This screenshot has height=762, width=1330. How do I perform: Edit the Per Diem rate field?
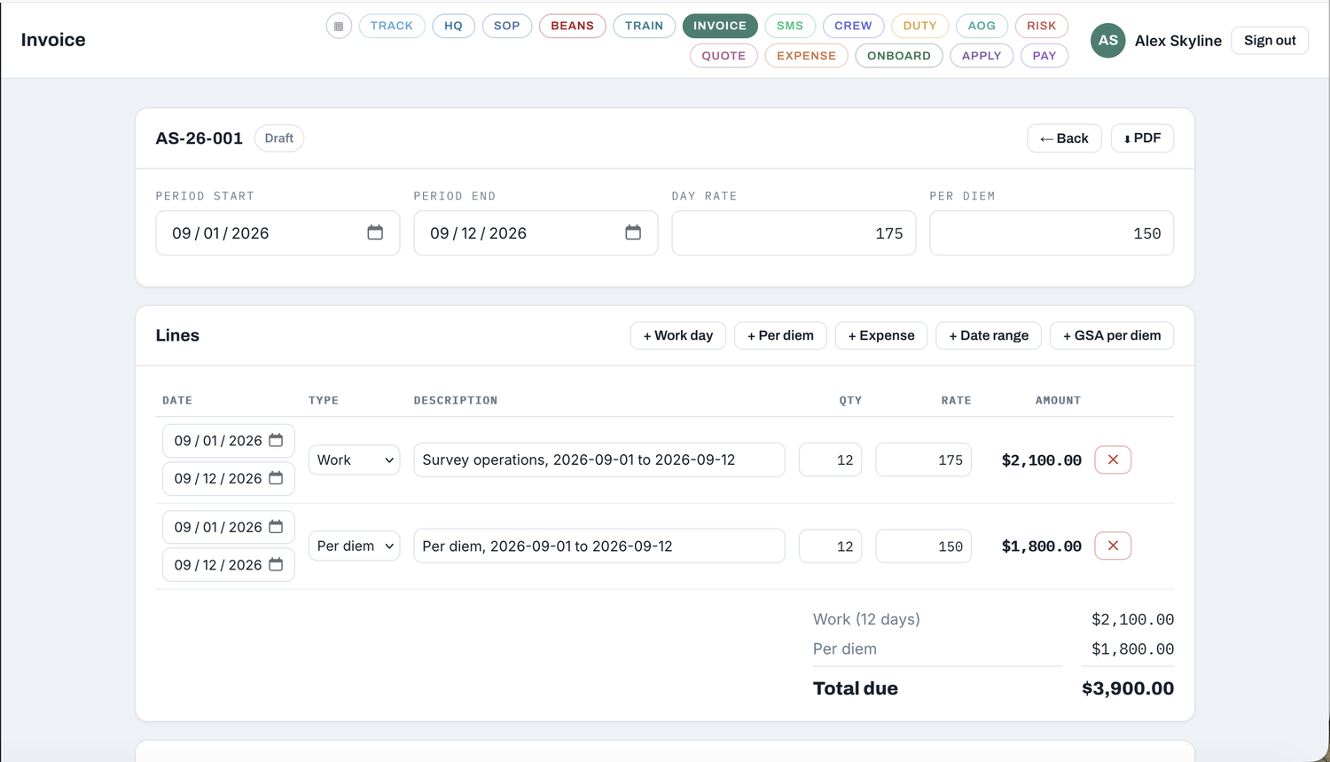1052,232
